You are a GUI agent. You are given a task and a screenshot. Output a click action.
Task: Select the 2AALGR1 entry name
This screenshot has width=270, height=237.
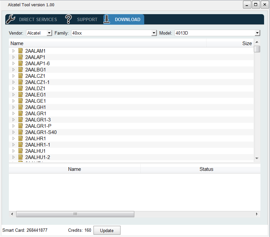(36, 114)
